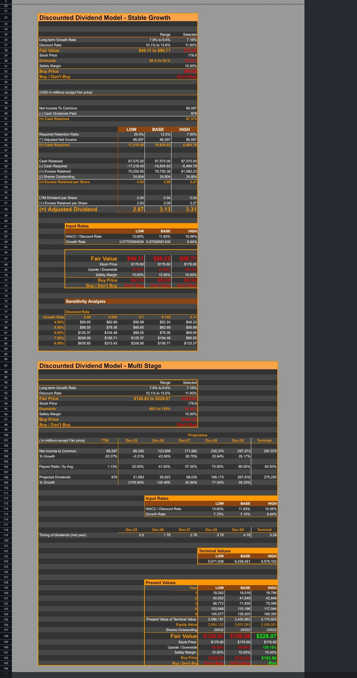The image size is (357, 678).
Task: Click the Stable Growth model title cell
Action: (x=105, y=18)
